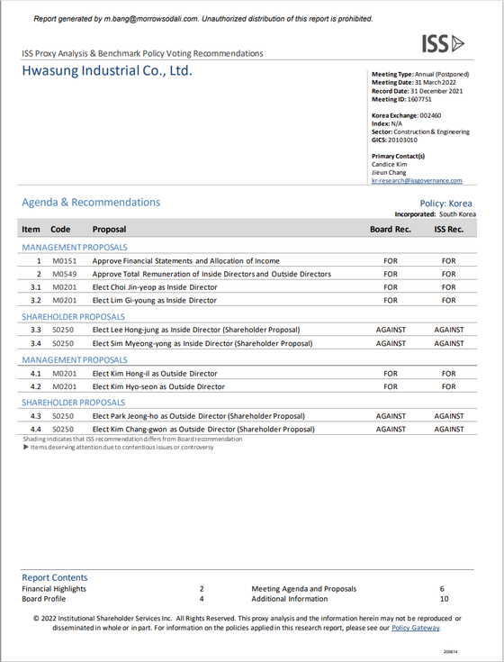The width and height of the screenshot is (504, 662).
Task: Click the Board Profile contents entry
Action: point(44,599)
